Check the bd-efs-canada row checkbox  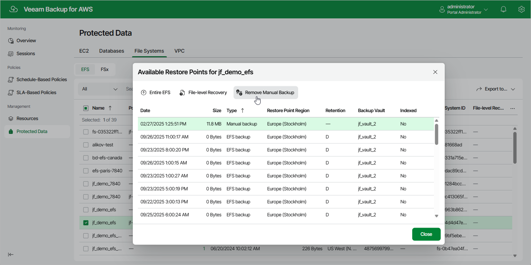86,158
